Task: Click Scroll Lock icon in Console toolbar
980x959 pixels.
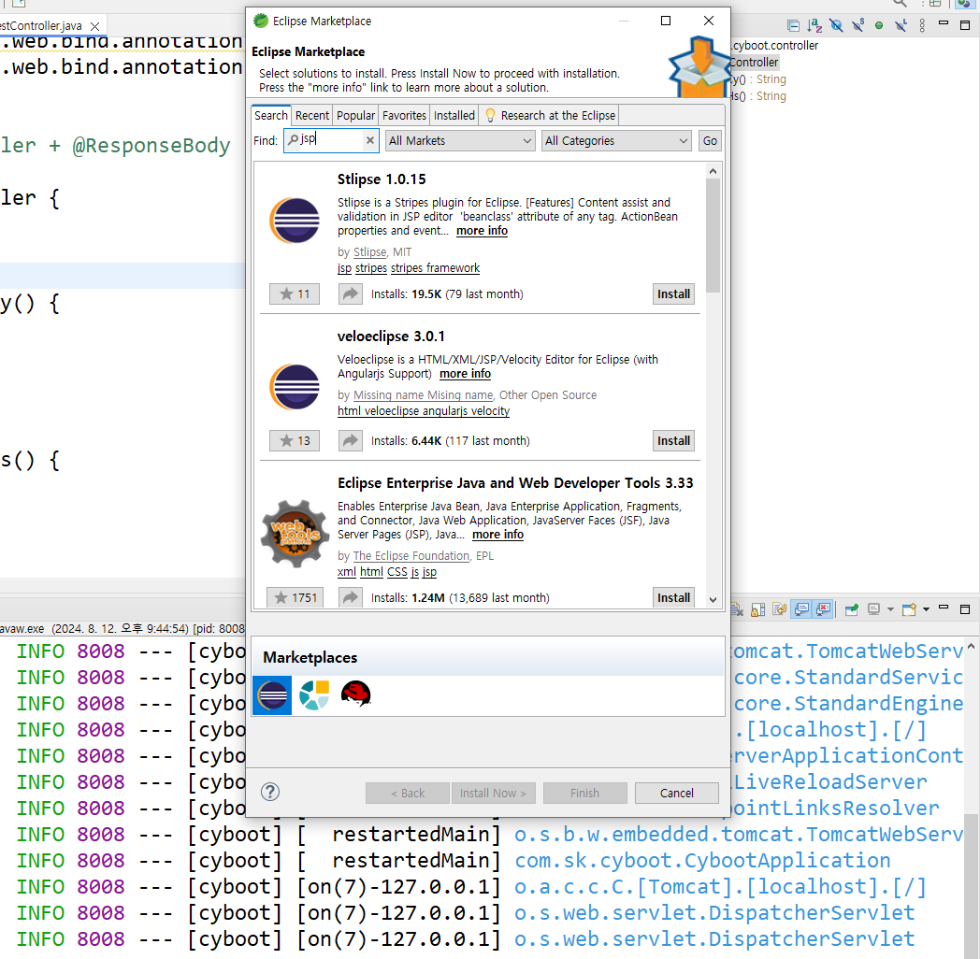Action: 758,609
